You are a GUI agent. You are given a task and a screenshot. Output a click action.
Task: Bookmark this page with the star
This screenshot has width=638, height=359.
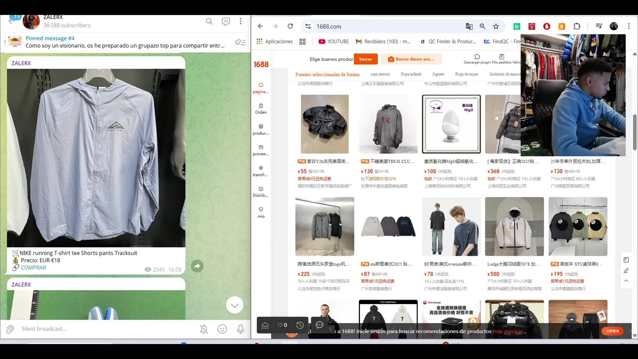click(496, 26)
